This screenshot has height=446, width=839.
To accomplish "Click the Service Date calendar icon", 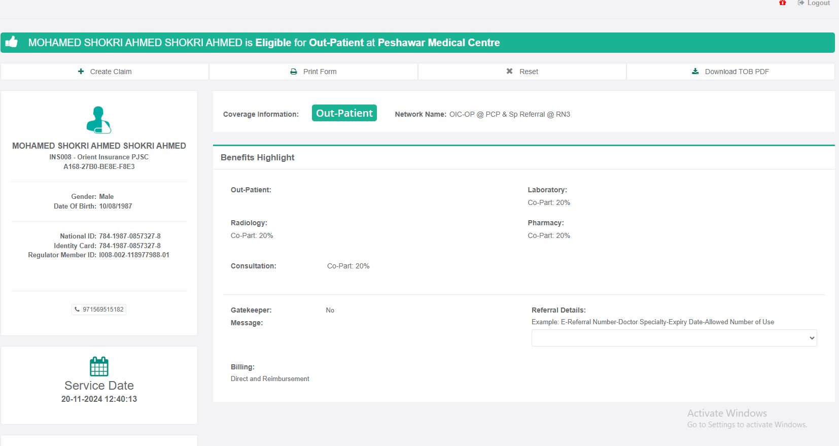I will [x=99, y=366].
